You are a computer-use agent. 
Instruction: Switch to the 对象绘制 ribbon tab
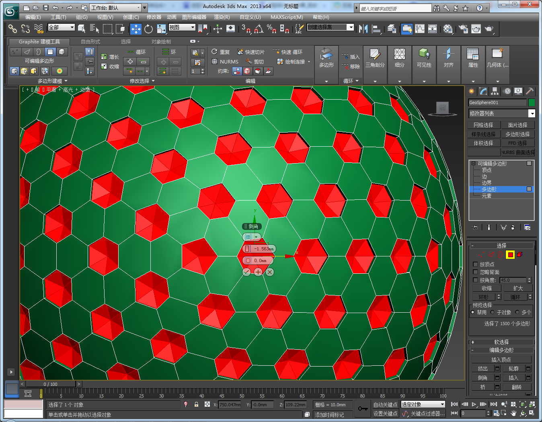[x=161, y=42]
